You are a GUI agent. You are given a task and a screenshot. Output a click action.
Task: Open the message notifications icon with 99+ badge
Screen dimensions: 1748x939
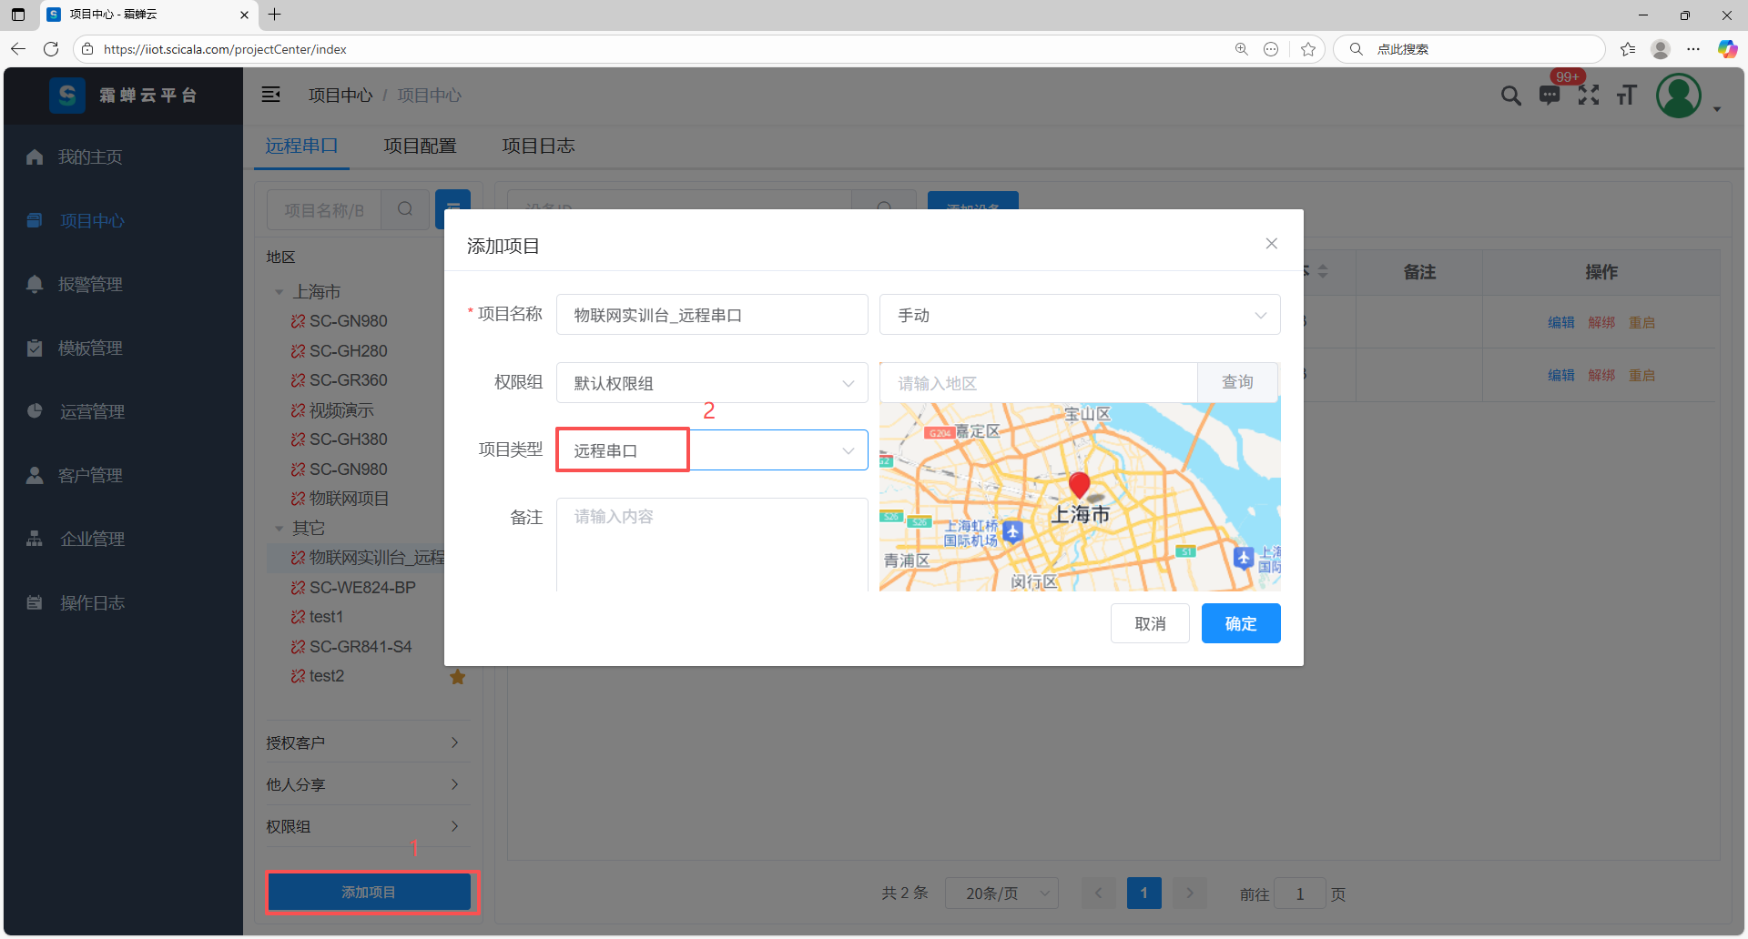1550,95
